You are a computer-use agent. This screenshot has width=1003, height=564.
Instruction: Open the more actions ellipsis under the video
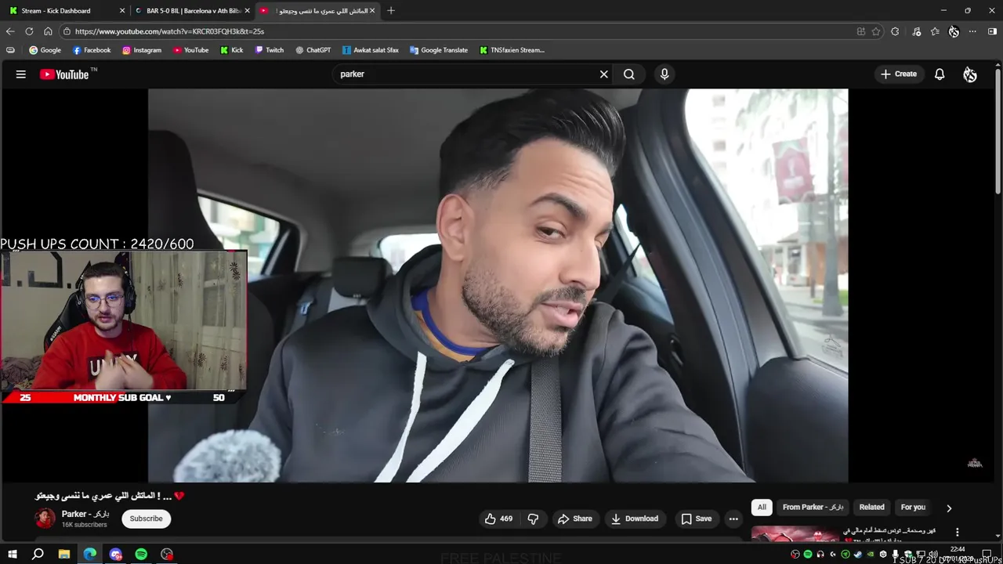point(733,519)
